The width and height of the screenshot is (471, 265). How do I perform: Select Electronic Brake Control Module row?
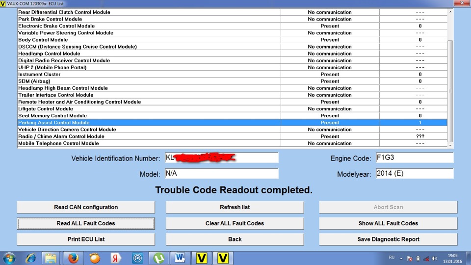point(232,26)
